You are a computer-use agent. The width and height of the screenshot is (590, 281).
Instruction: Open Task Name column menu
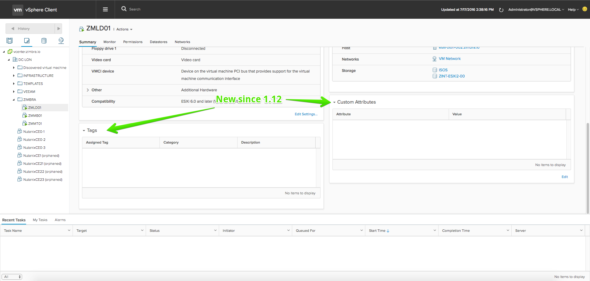click(69, 231)
